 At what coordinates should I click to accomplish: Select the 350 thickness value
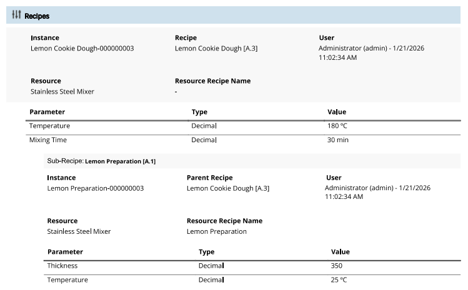(337, 266)
